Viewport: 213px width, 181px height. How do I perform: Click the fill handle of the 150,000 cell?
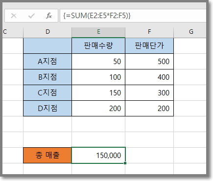(x=125, y=163)
